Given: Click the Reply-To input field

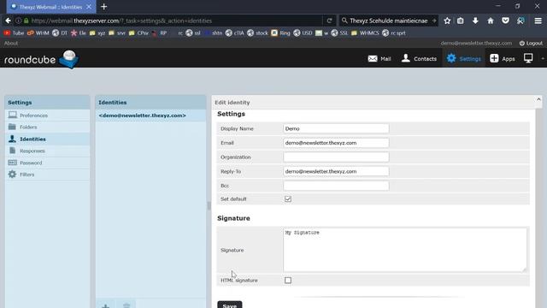Looking at the screenshot, I should pos(336,171).
